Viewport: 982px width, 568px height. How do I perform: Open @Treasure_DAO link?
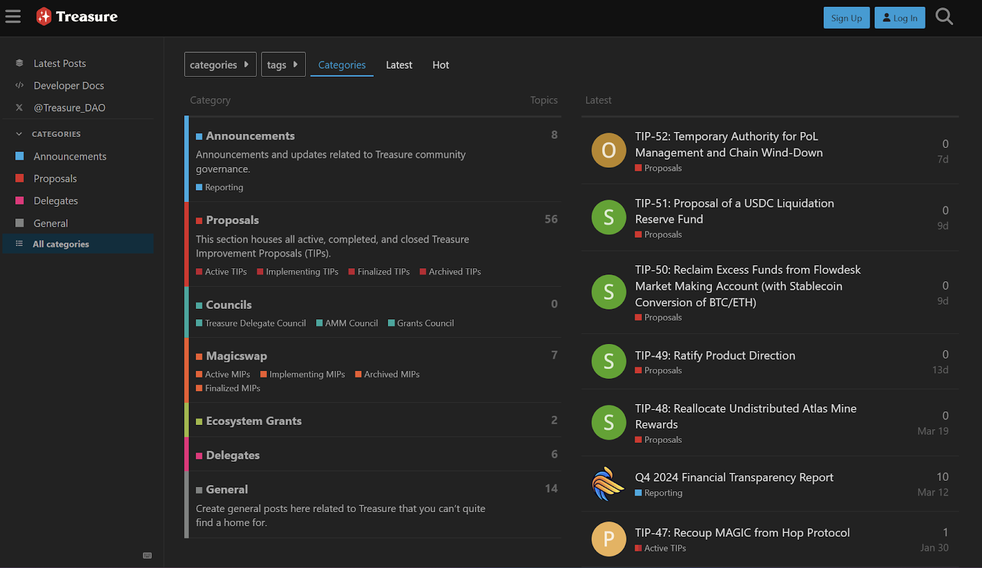[69, 107]
